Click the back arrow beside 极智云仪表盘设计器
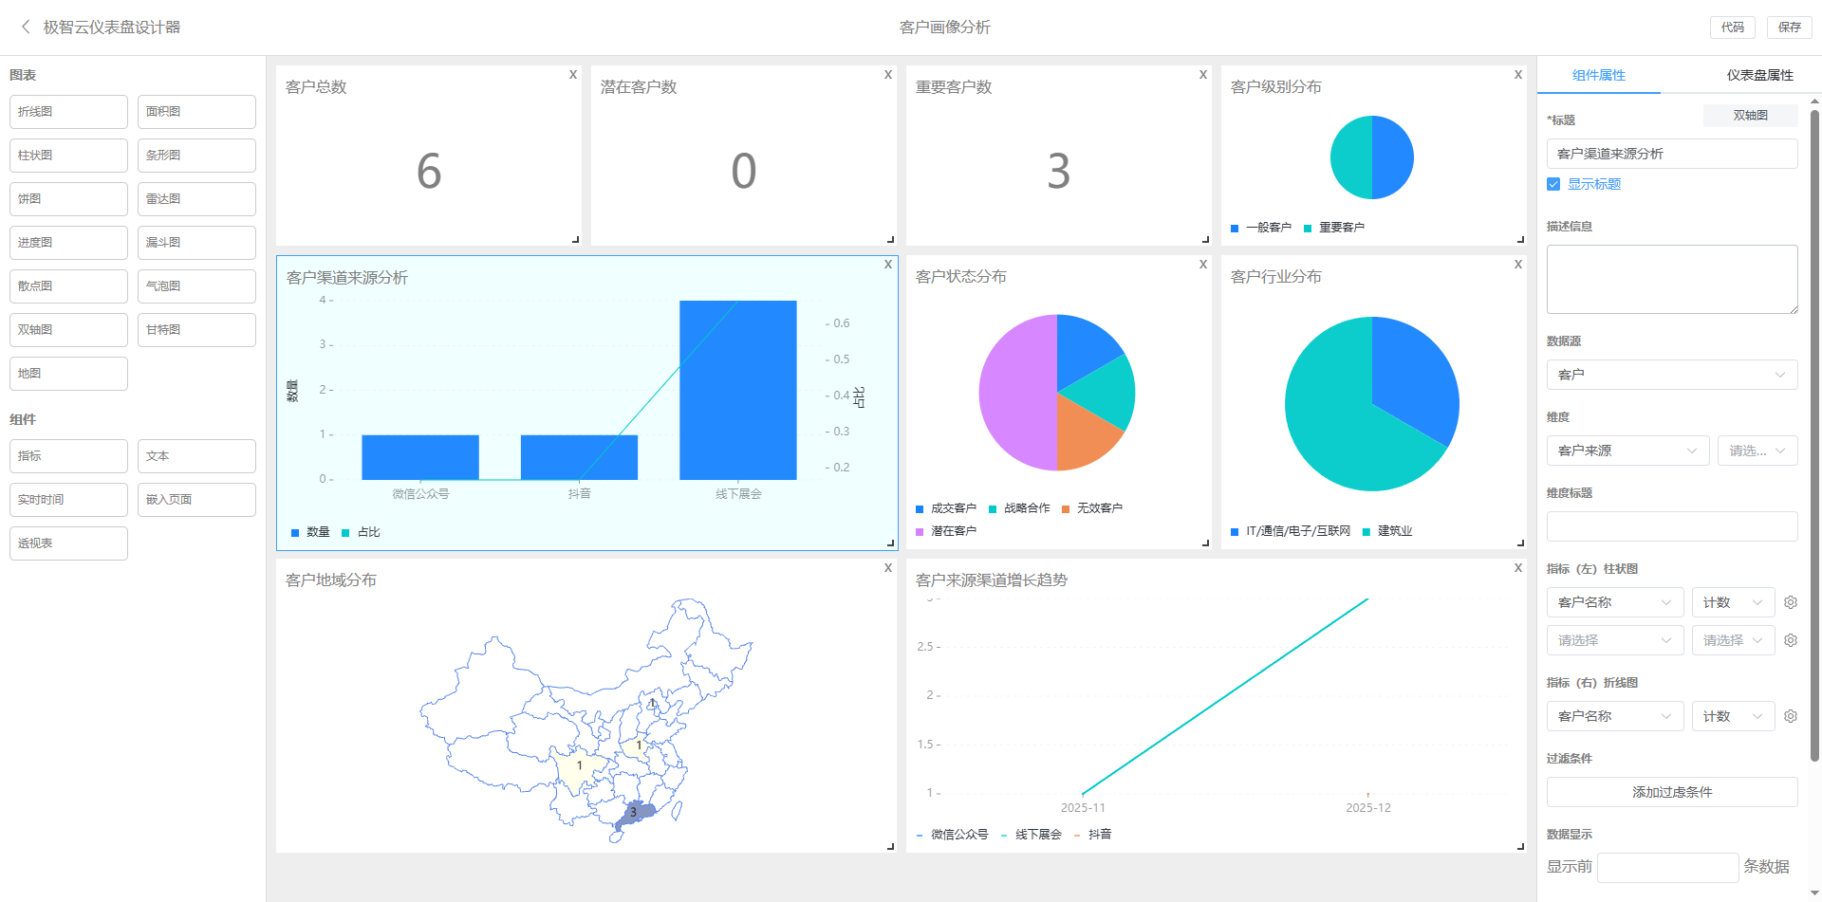Screen dimensions: 1822x902 click(x=26, y=28)
